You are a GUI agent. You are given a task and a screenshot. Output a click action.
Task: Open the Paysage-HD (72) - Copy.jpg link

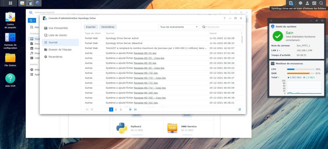(150, 78)
